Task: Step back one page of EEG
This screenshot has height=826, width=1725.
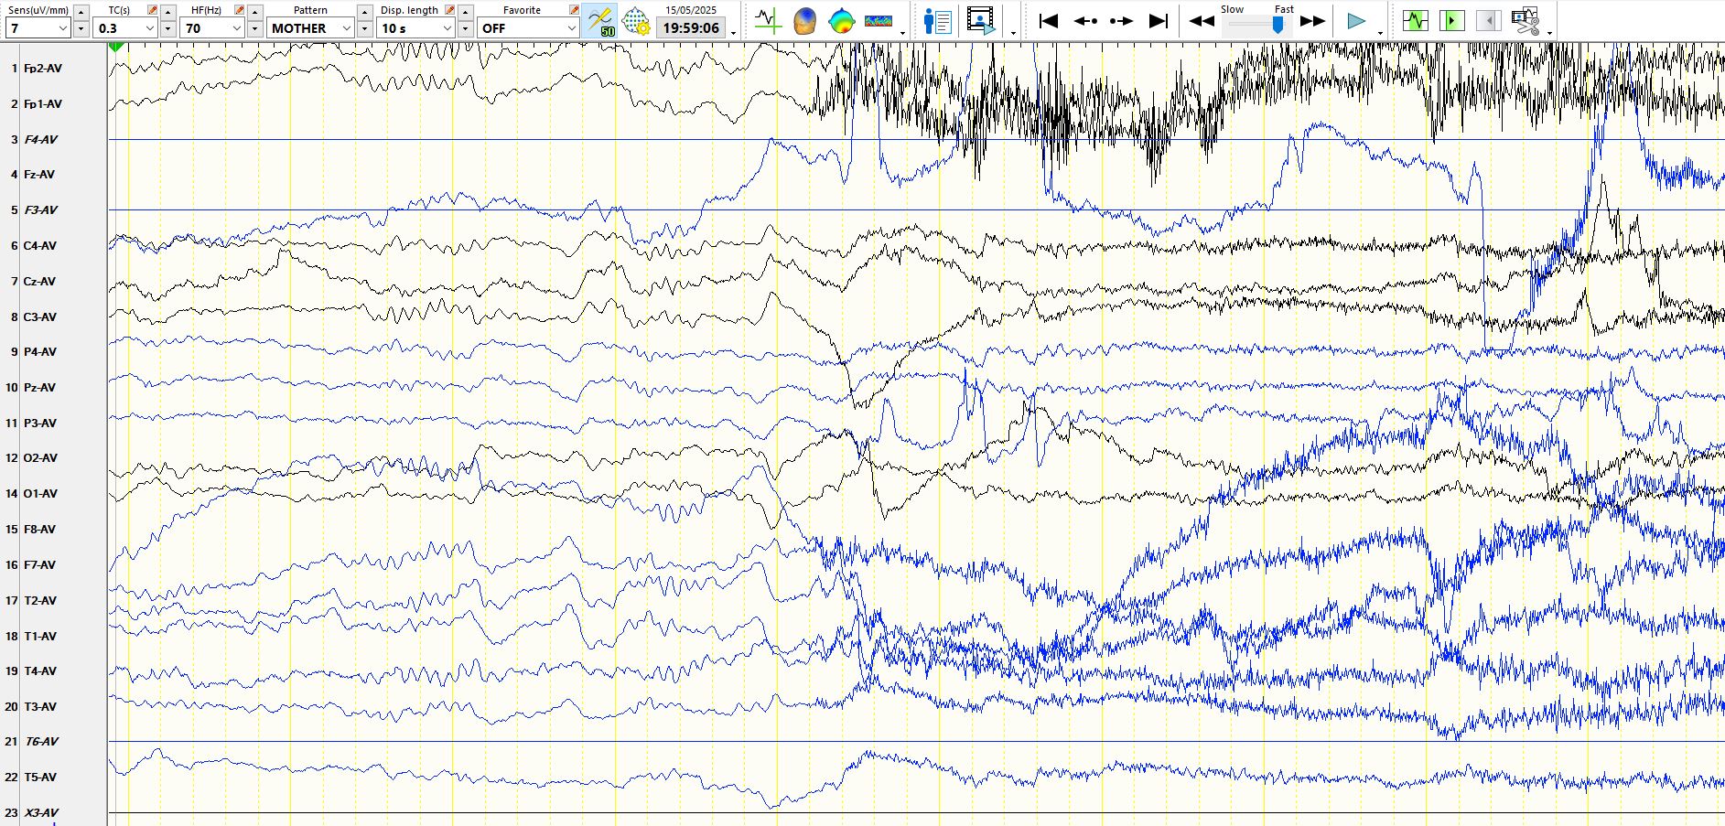Action: [1085, 20]
